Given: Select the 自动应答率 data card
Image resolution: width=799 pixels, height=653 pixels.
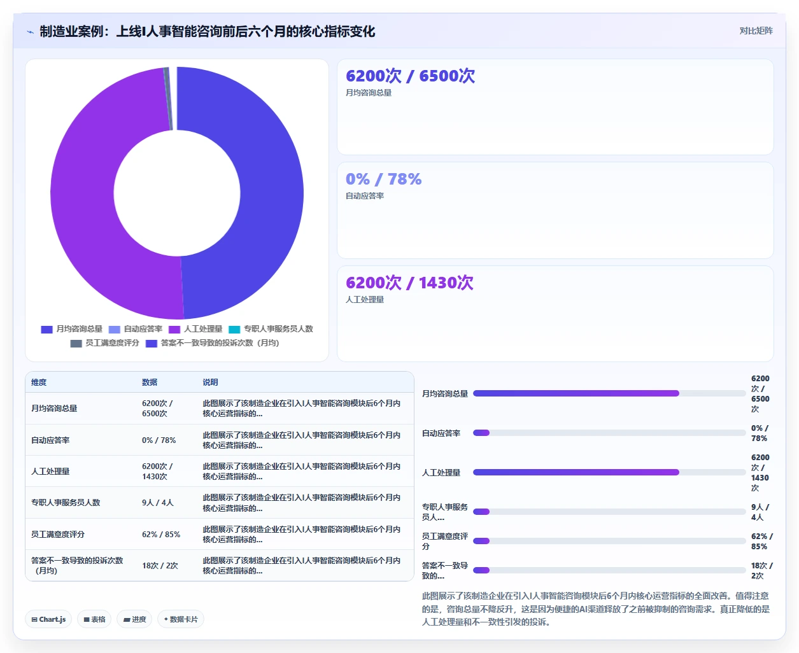Looking at the screenshot, I should tap(555, 210).
